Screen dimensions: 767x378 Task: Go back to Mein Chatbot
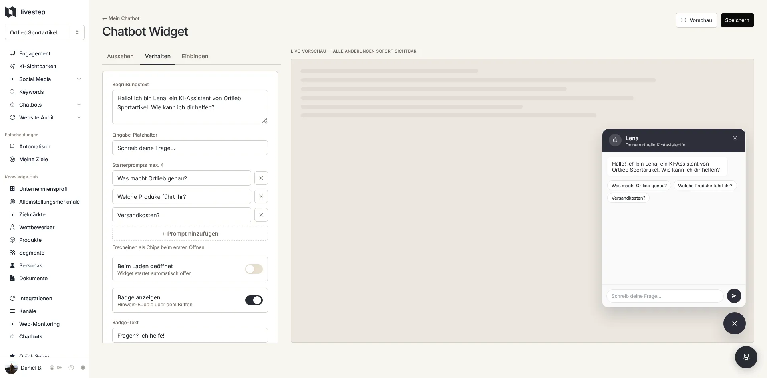click(x=121, y=18)
